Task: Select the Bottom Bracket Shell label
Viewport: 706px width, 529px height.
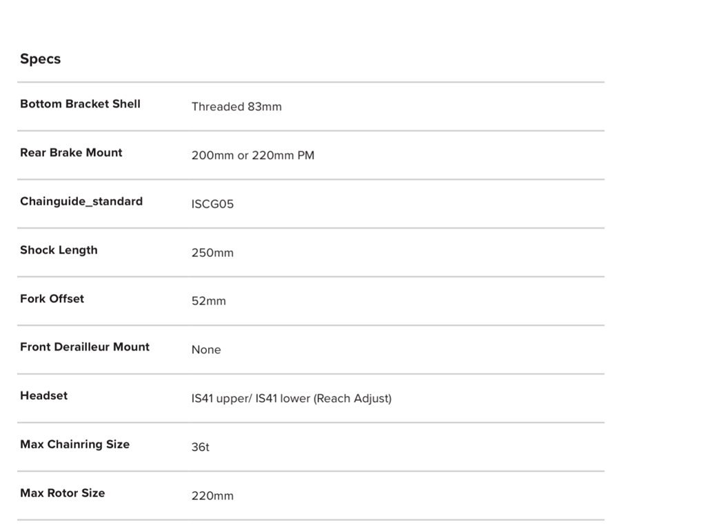Action: (x=80, y=104)
